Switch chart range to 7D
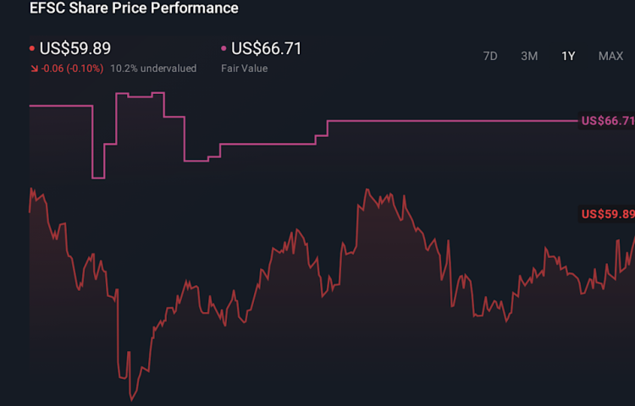635x406 pixels. point(490,56)
